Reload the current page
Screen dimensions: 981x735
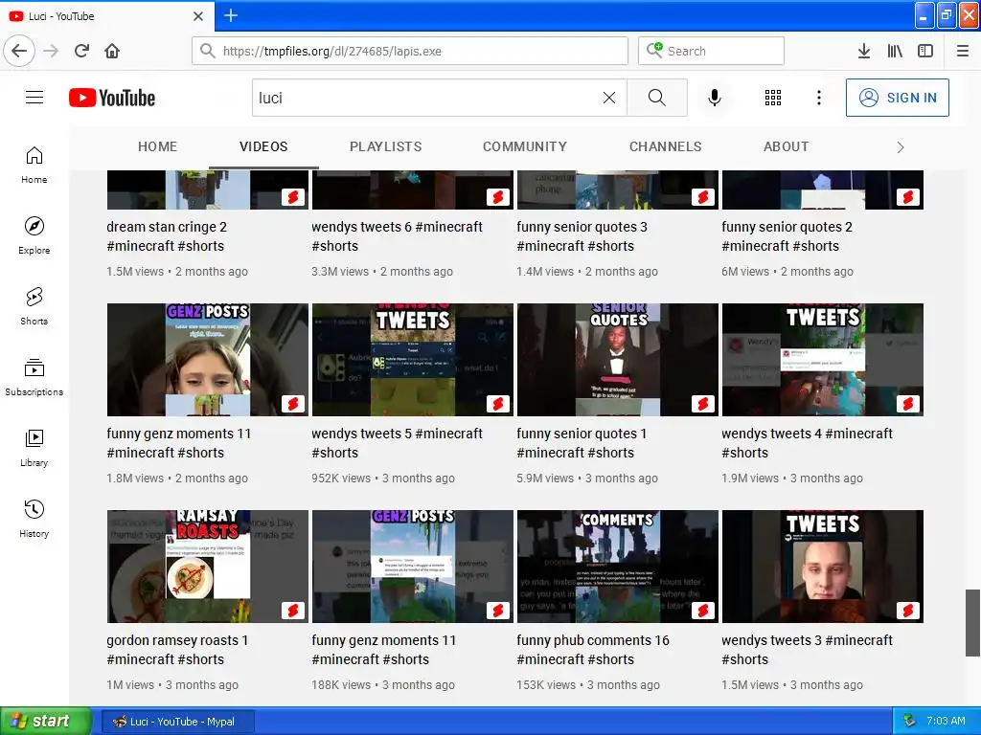click(x=82, y=51)
